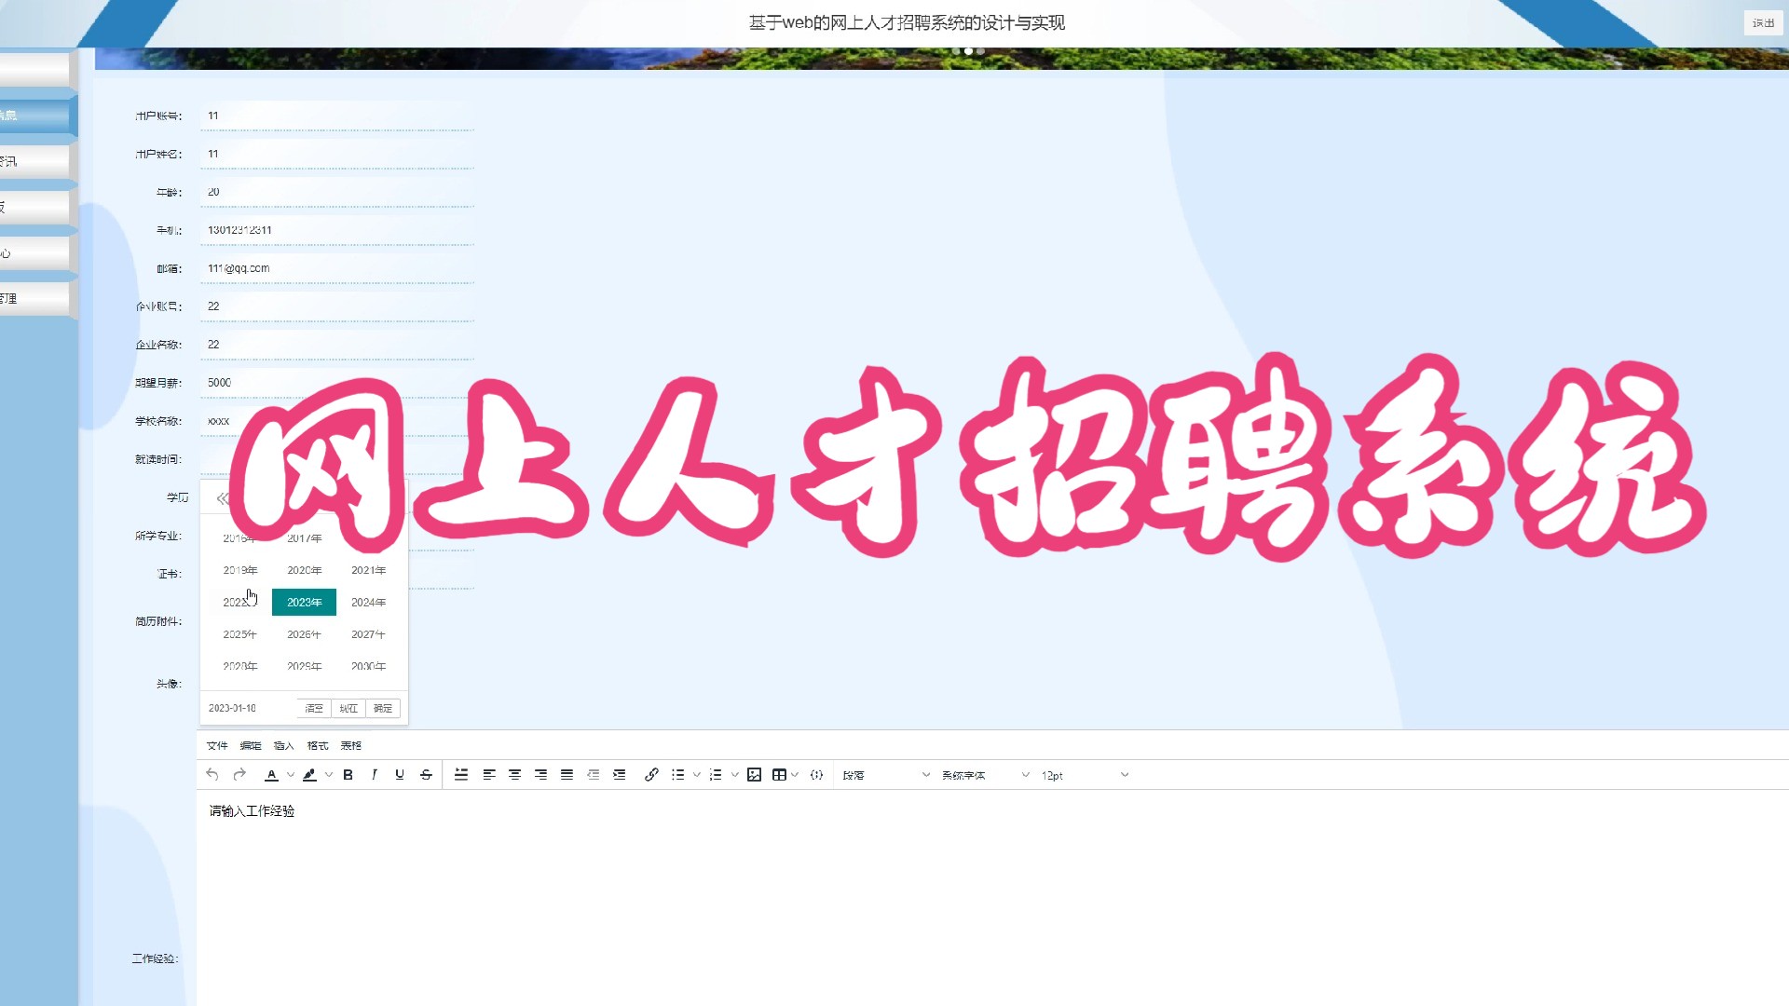The image size is (1789, 1006).
Task: Select 2021年 in year picker
Action: pyautogui.click(x=368, y=570)
